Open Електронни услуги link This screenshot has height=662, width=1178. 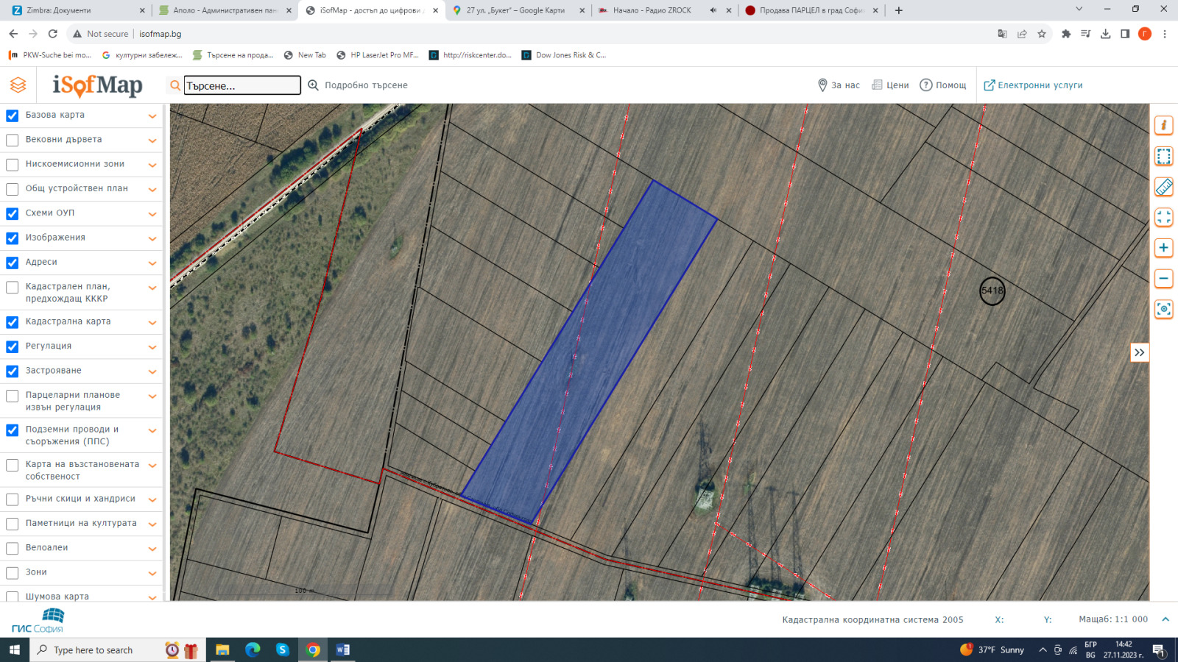pos(1033,85)
